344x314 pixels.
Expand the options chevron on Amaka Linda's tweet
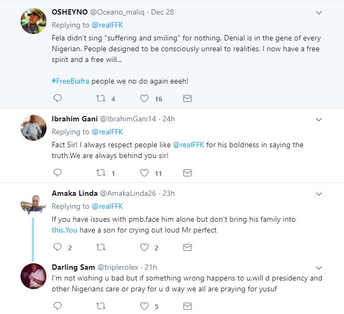pos(319,194)
